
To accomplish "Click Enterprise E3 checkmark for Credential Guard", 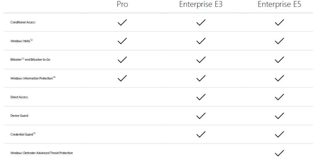I will pos(201,134).
